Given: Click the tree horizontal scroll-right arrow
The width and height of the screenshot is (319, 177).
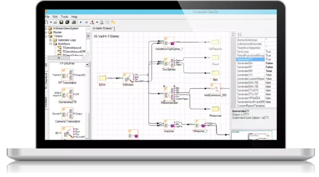Looking at the screenshot, I should 84,58.
